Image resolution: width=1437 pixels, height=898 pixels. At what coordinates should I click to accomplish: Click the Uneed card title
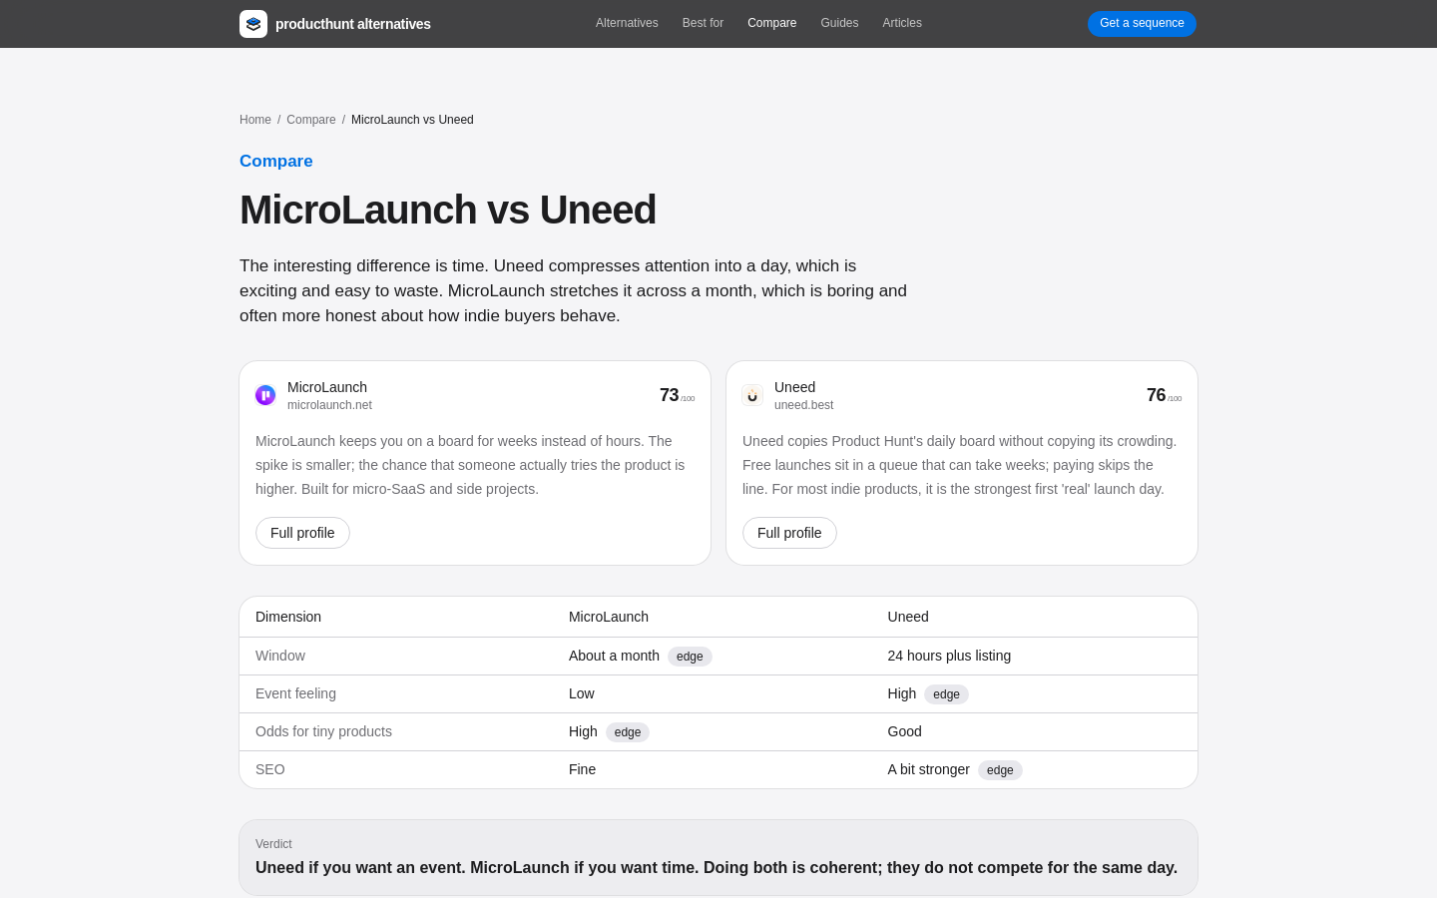coord(794,387)
